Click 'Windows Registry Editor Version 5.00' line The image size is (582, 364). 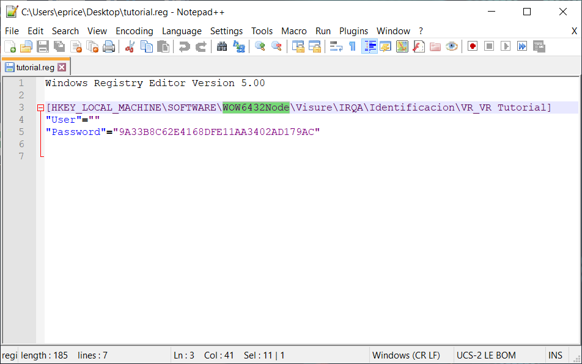[x=155, y=83]
